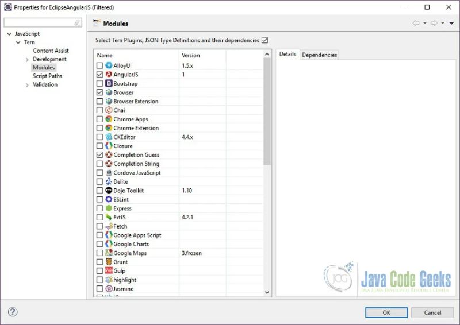Click the Jasmine flower icon

tap(109, 289)
